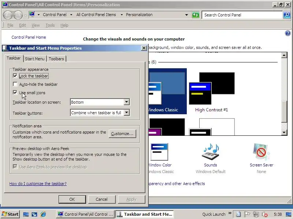Close the Taskbar and Start Menu Properties dialog
293x219 pixels.
pyautogui.click(x=144, y=48)
